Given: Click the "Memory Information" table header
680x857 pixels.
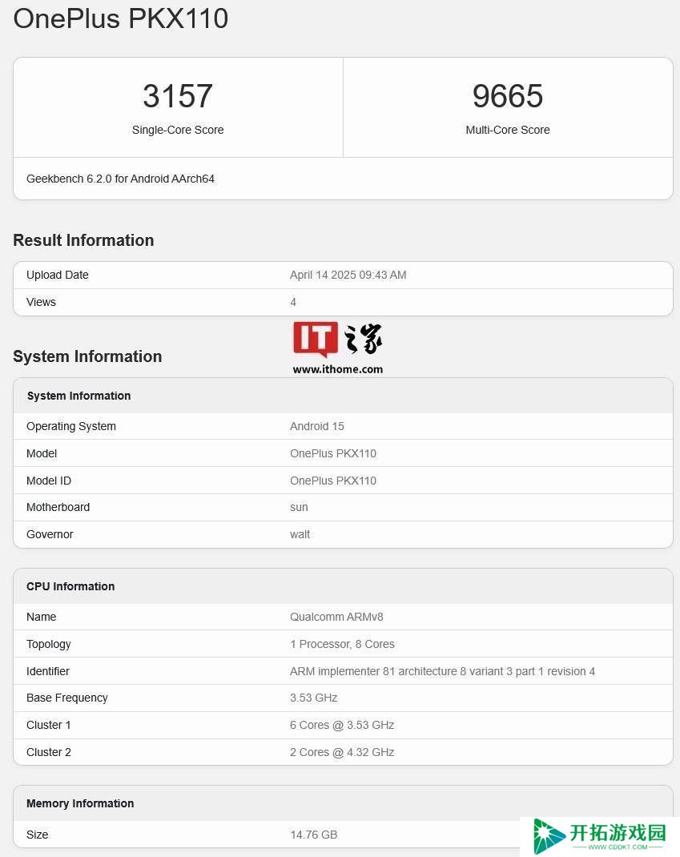Looking at the screenshot, I should coord(343,803).
